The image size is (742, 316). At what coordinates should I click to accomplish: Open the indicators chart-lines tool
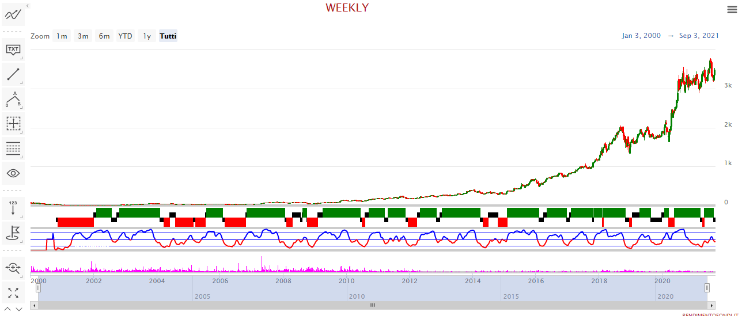(13, 14)
